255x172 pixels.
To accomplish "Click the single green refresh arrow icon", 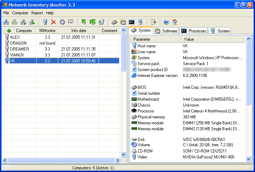I will pyautogui.click(x=84, y=22).
